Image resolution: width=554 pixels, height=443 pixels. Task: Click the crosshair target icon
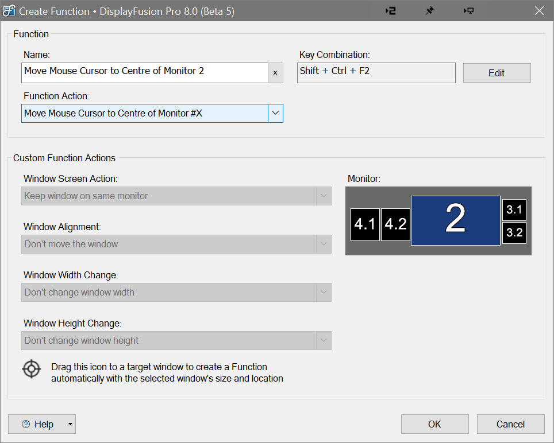point(32,368)
